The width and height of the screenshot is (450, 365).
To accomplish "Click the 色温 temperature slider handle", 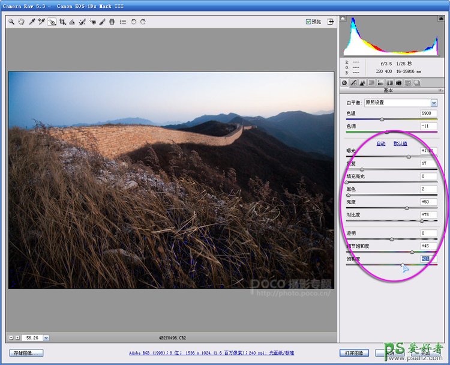I will coord(382,119).
